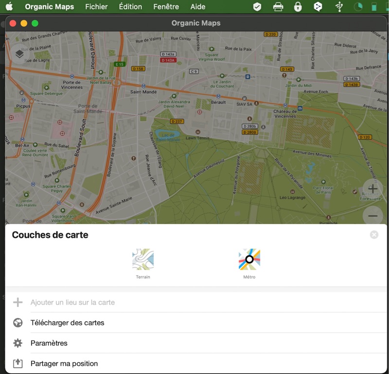
Task: Open the Édition menu
Action: (130, 7)
